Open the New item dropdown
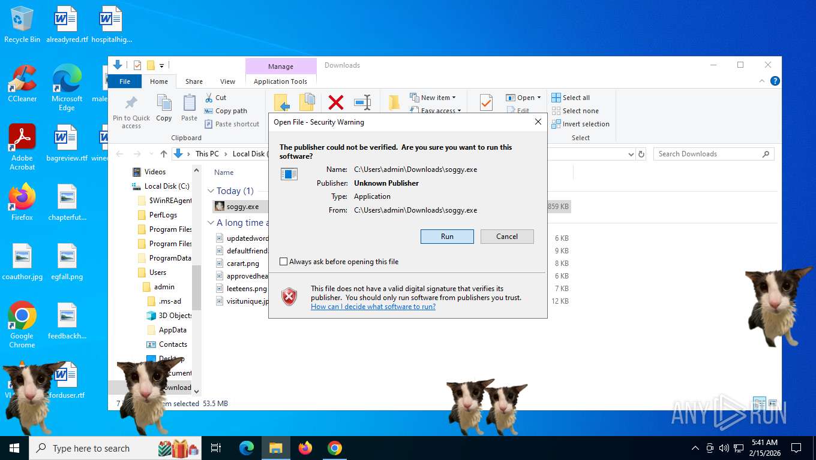816x460 pixels. pyautogui.click(x=433, y=98)
